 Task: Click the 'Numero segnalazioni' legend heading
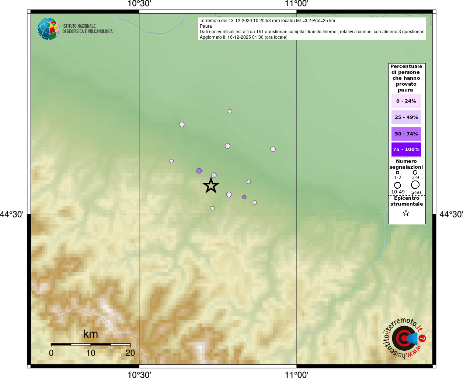406,164
